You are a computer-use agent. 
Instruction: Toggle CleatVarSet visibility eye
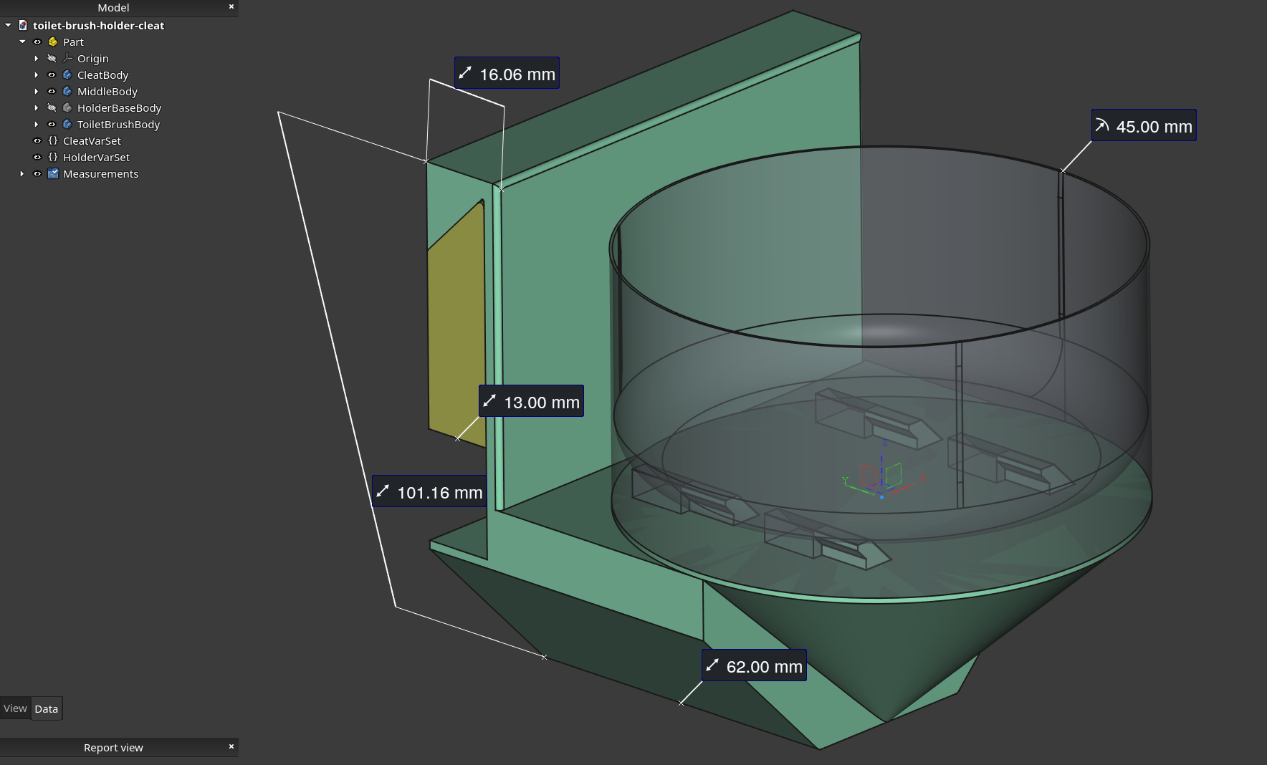point(37,140)
